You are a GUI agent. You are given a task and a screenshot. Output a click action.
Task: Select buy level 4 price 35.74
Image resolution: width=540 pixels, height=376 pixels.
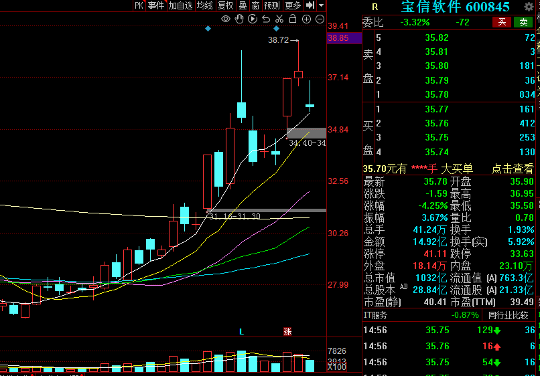(437, 152)
